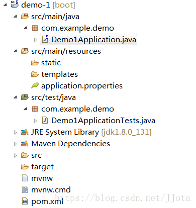Click the templates folder icon
The height and width of the screenshot is (208, 196).
tap(35, 74)
